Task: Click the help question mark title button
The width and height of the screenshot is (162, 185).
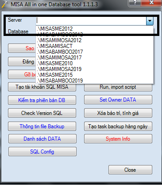Action: click(135, 3)
